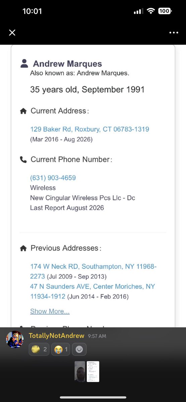Toggle the crying emoji reaction with count 1
The width and height of the screenshot is (186, 402).
tap(60, 349)
